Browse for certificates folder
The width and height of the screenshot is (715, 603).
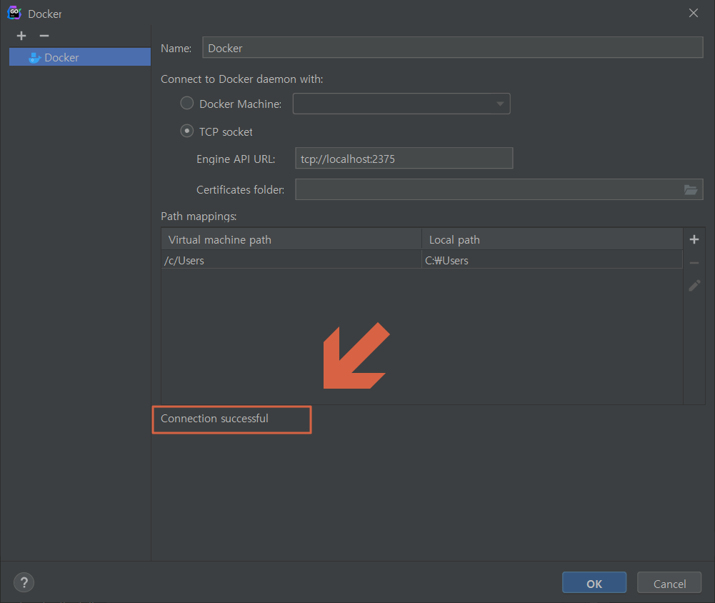click(691, 189)
